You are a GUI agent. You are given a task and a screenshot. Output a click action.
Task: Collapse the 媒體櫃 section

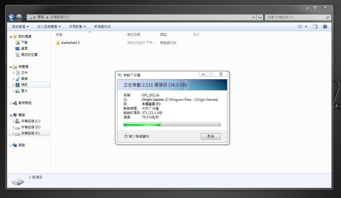click(x=11, y=67)
